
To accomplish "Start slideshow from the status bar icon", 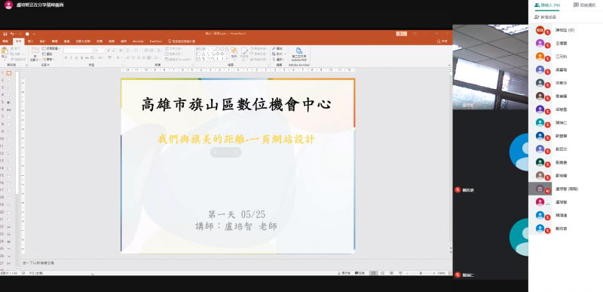I will pos(400,273).
